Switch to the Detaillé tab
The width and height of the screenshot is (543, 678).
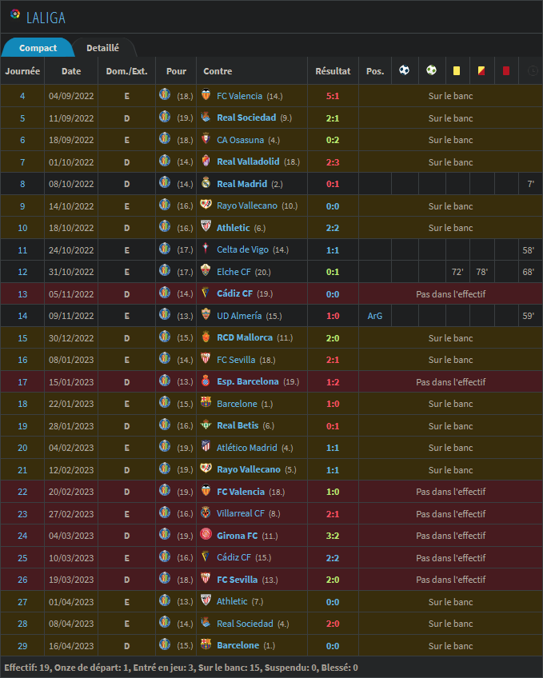pyautogui.click(x=102, y=48)
